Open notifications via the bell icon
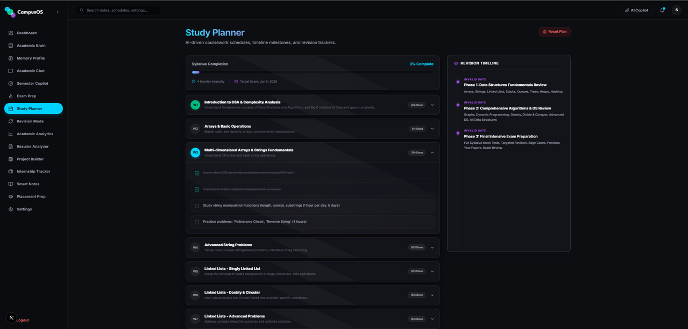The image size is (688, 329). coord(662,10)
